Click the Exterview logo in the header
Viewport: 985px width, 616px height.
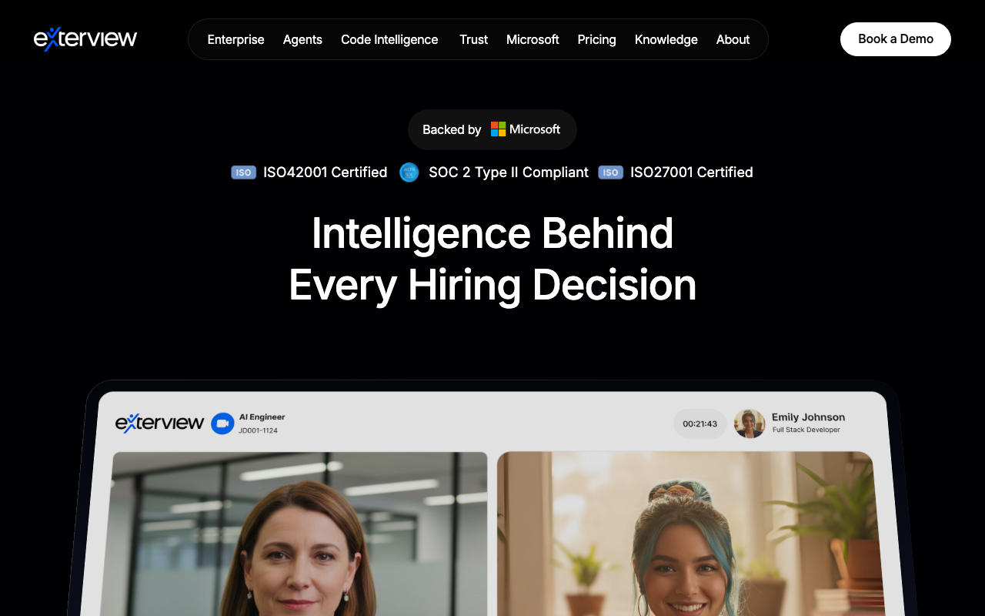tap(85, 38)
